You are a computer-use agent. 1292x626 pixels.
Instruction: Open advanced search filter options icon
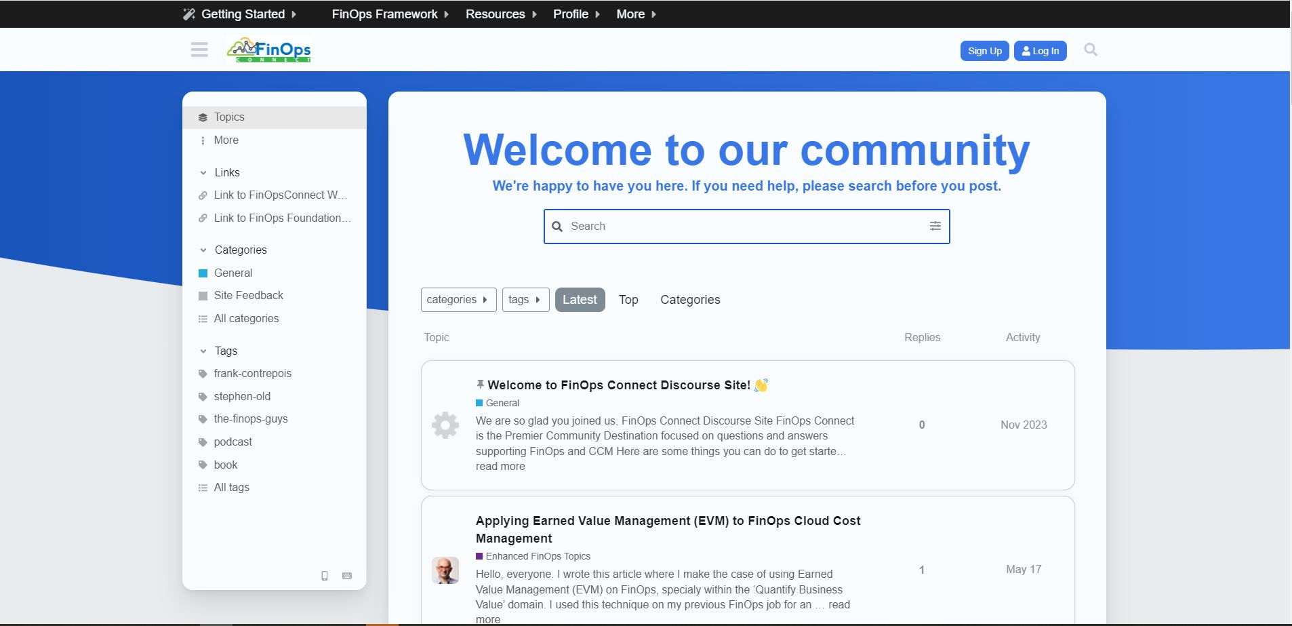[935, 226]
